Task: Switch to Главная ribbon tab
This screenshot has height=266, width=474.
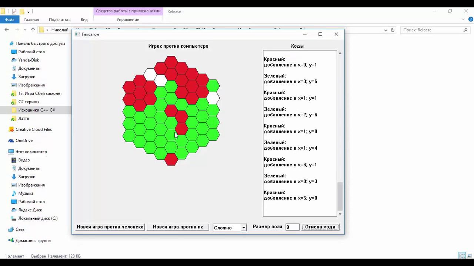Action: [31, 20]
